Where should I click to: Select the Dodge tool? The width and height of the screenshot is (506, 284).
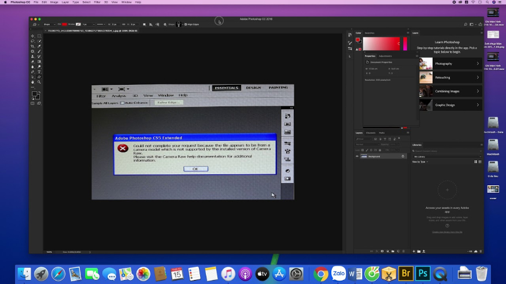pos(39,67)
